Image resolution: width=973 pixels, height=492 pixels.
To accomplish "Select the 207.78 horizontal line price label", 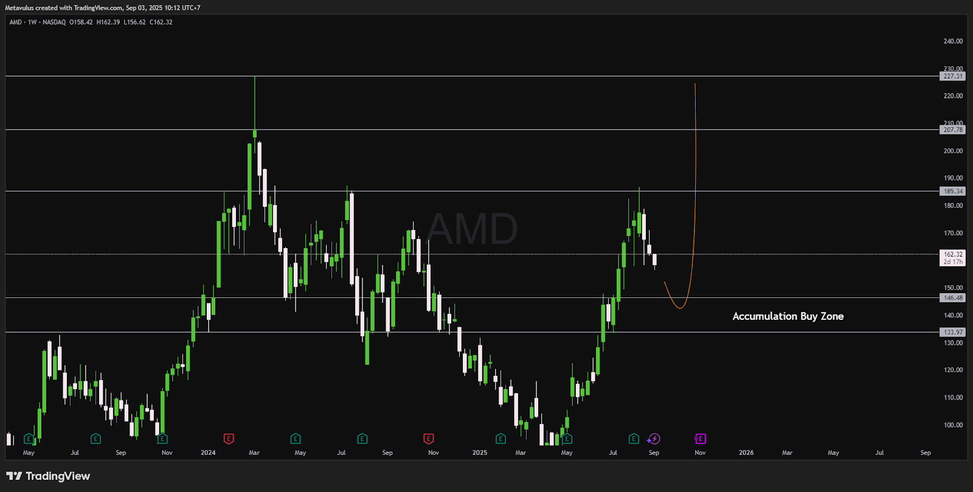I will [953, 130].
